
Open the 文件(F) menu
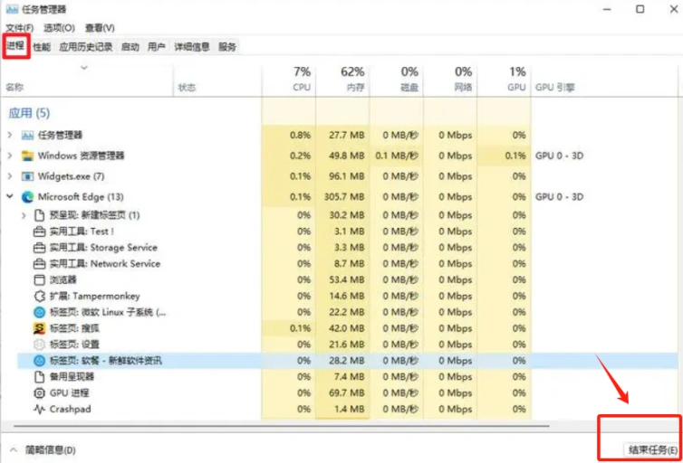click(x=20, y=28)
